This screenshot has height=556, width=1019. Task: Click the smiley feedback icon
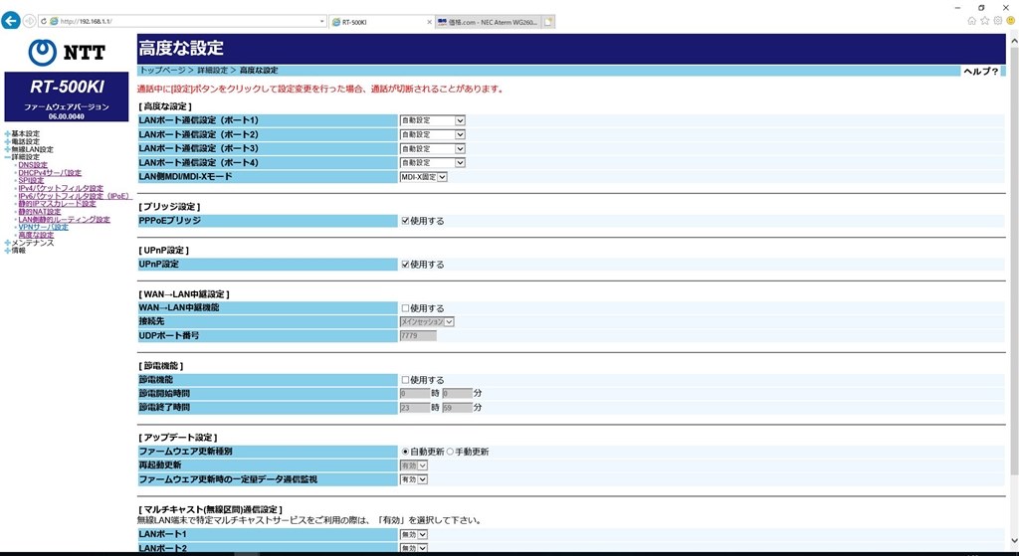click(1011, 21)
